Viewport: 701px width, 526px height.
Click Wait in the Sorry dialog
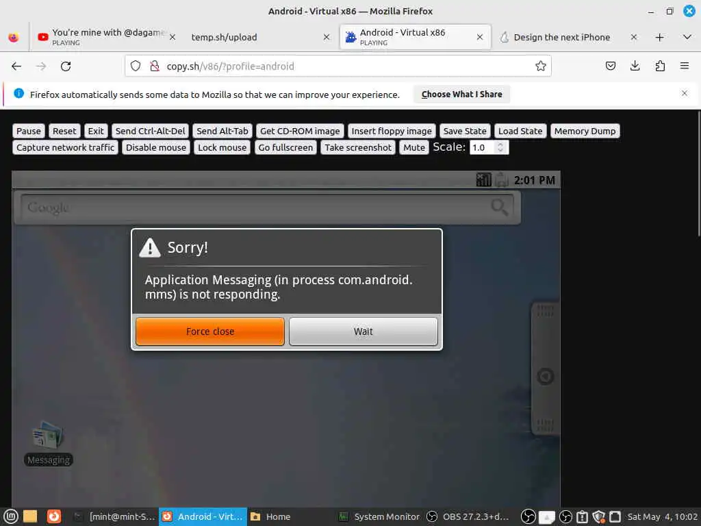point(363,331)
